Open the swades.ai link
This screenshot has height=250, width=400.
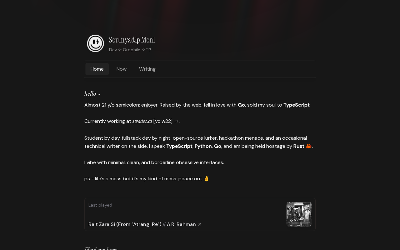(142, 121)
